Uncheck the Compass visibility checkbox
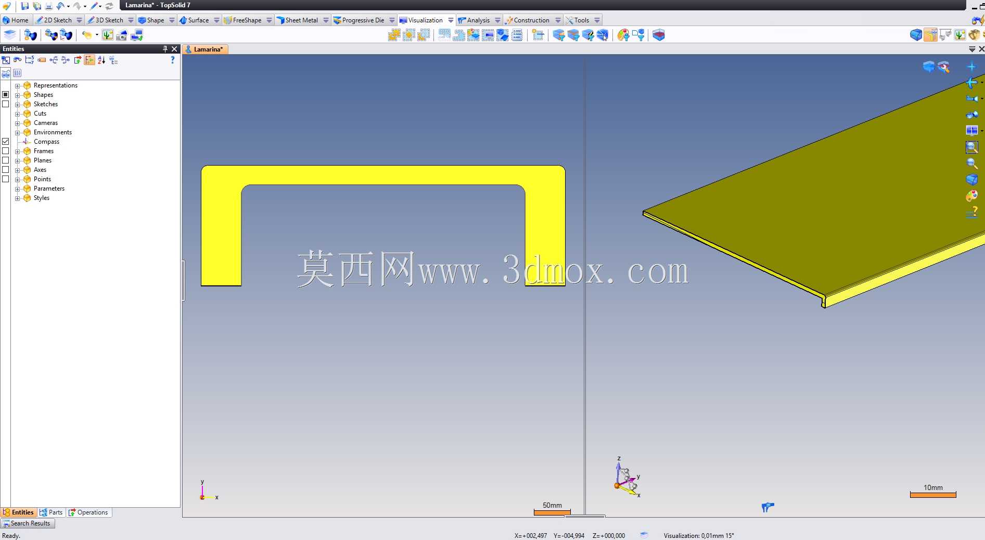Image resolution: width=985 pixels, height=540 pixels. (6, 142)
